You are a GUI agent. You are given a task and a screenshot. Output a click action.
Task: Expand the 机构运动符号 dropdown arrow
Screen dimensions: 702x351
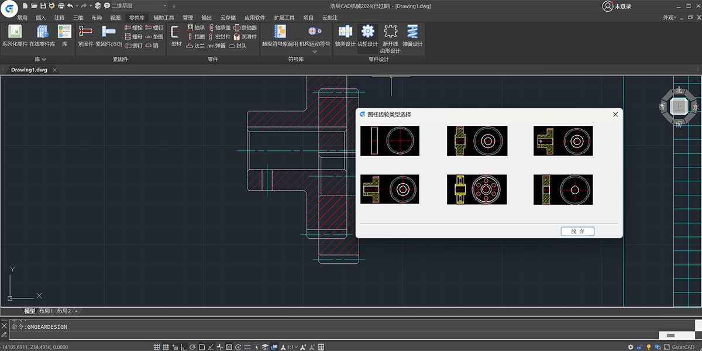315,51
